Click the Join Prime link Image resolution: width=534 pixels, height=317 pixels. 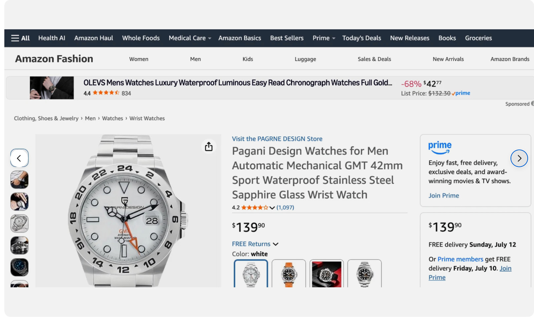pyautogui.click(x=444, y=196)
